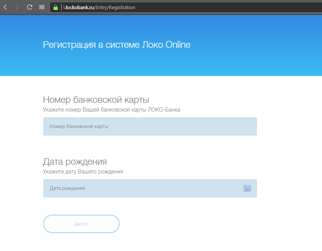Click the word Регистрация in the banner

tap(69, 45)
